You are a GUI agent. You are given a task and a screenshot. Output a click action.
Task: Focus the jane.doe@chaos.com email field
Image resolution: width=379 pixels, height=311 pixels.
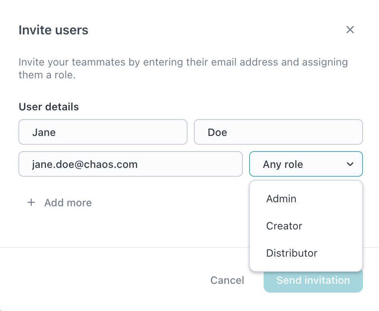tap(130, 164)
